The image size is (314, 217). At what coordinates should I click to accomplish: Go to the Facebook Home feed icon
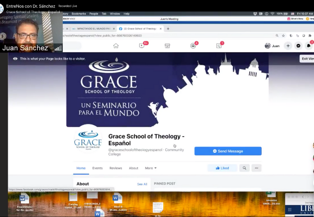click(x=116, y=46)
